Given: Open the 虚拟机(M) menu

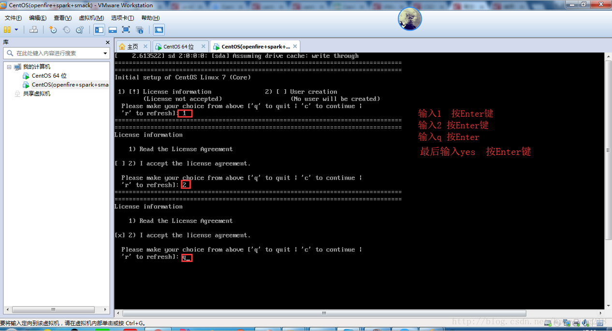Looking at the screenshot, I should 91,18.
